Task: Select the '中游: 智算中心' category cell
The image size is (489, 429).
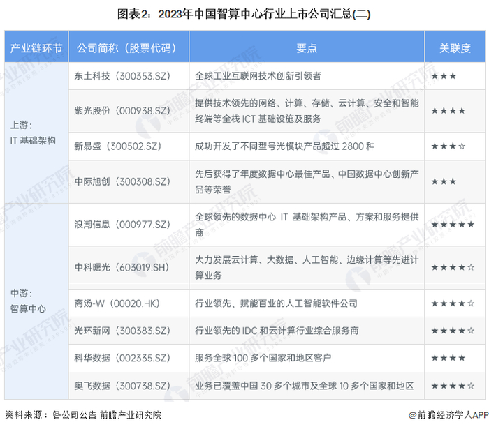Action: (x=36, y=301)
